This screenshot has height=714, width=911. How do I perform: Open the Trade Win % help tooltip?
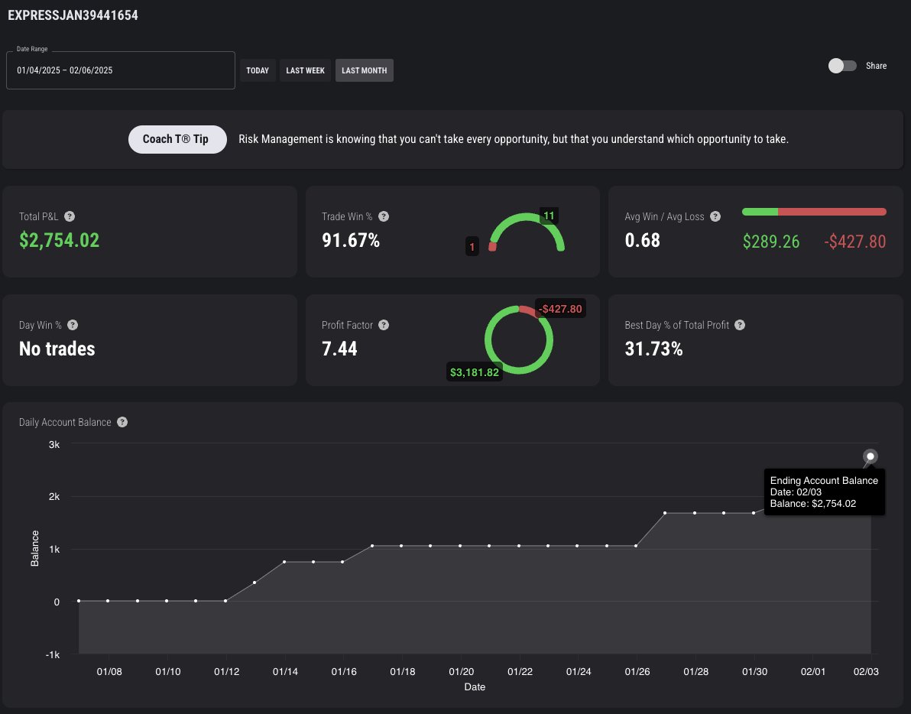pos(384,216)
